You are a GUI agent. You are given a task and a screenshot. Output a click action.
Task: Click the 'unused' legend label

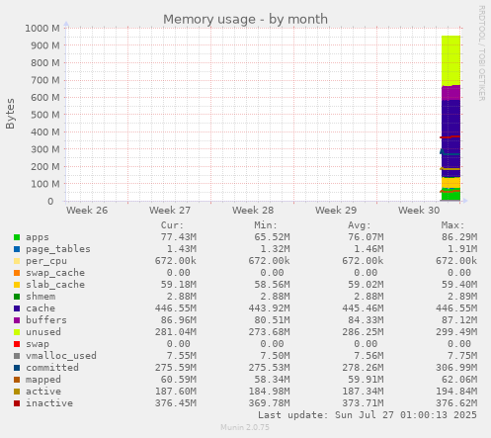point(43,332)
